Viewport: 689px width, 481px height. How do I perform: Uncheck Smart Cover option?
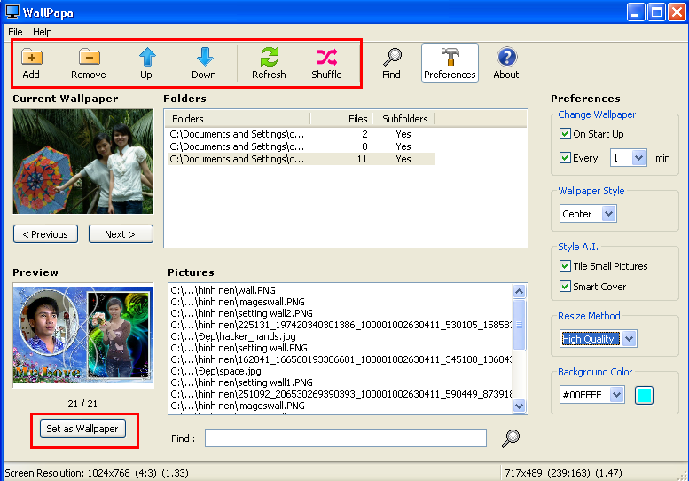(x=565, y=287)
